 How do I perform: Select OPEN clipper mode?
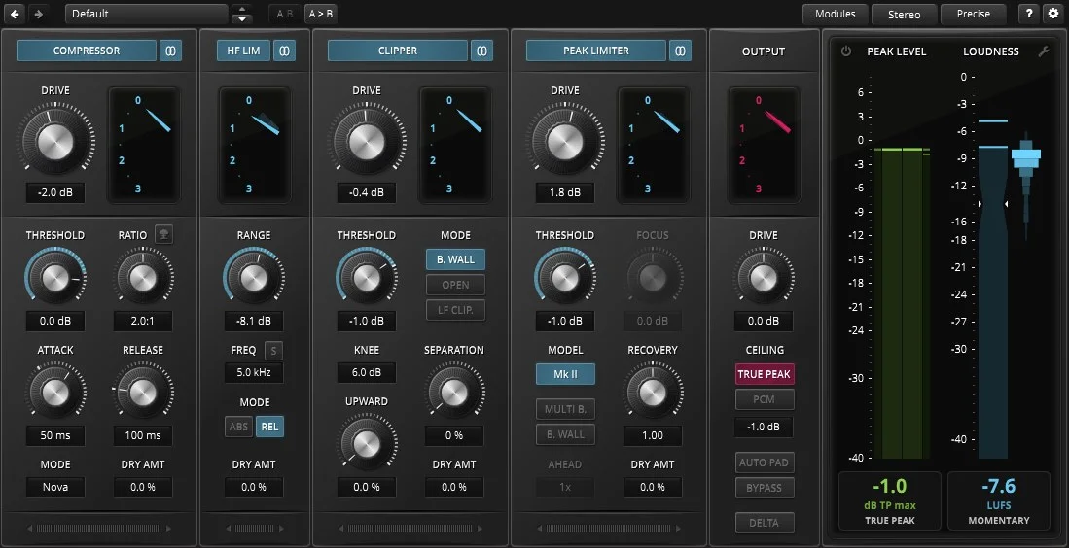coord(455,285)
